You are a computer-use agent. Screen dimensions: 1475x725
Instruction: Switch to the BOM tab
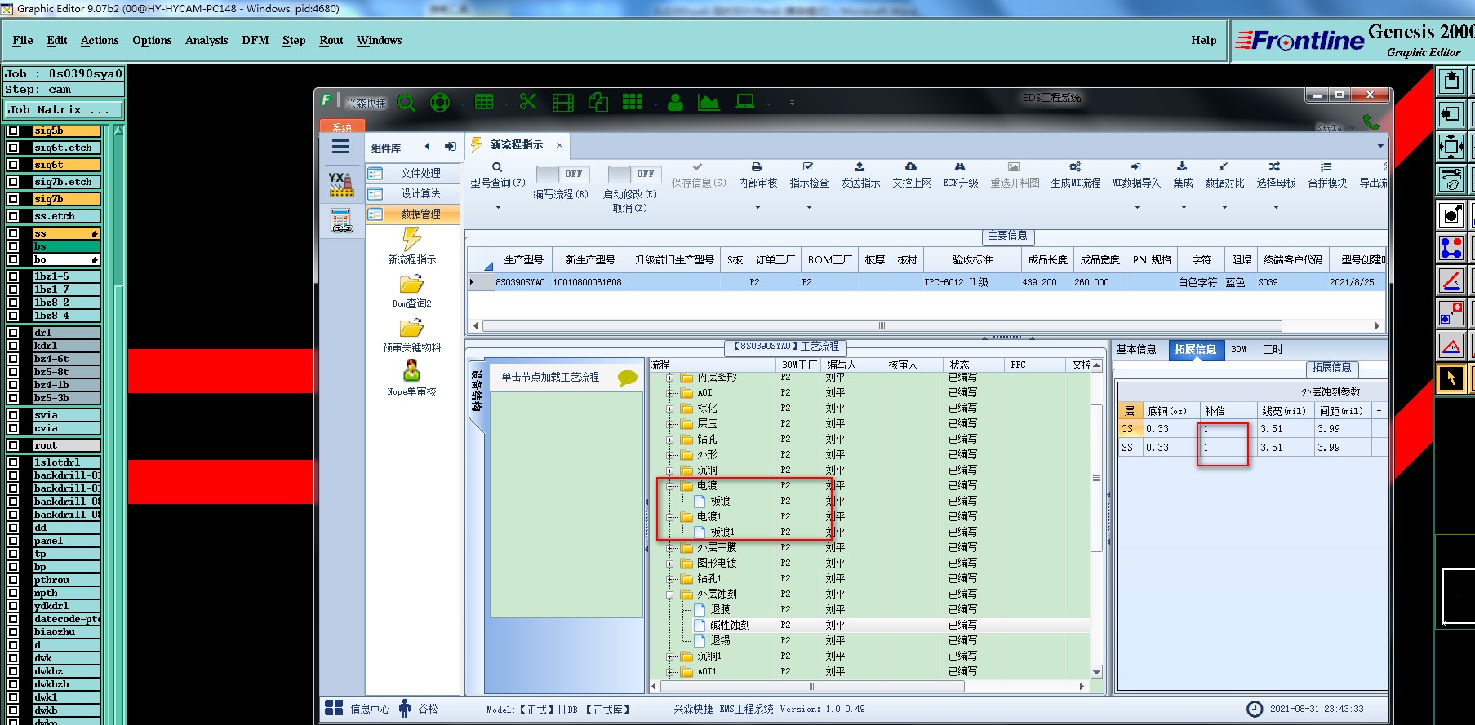[1238, 349]
